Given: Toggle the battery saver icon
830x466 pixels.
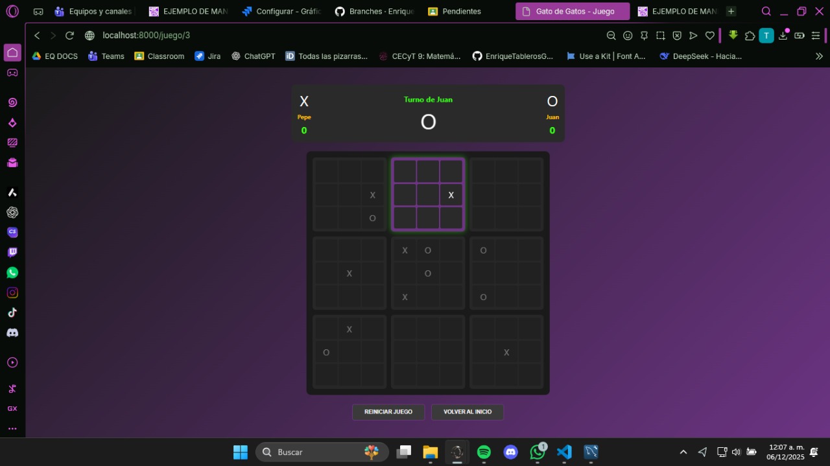Looking at the screenshot, I should [800, 36].
